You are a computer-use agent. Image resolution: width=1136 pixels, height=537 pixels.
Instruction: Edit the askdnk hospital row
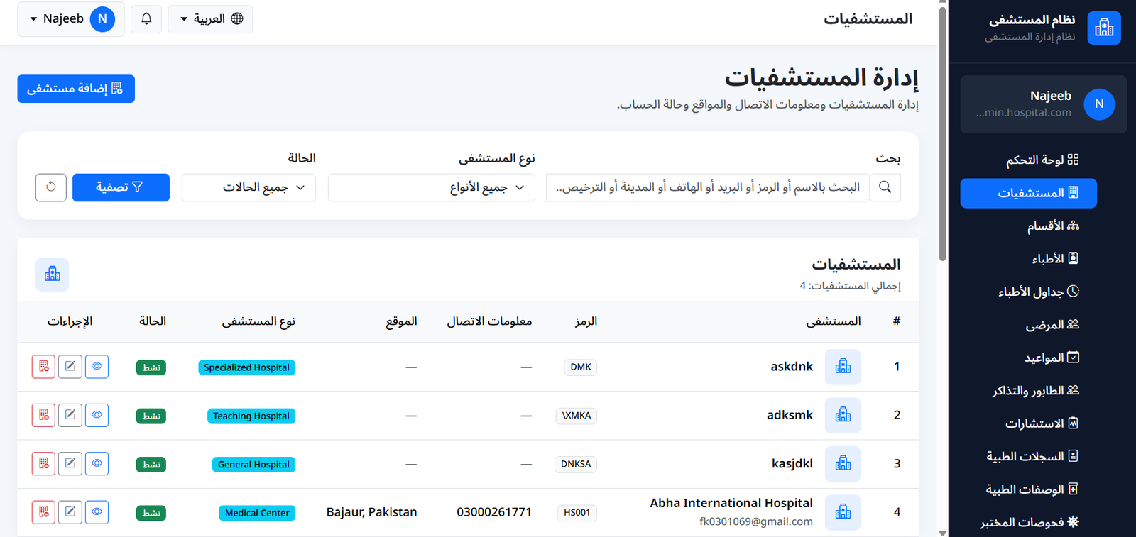70,367
